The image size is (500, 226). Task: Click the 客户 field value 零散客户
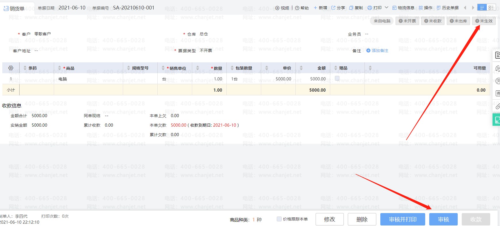[43, 34]
